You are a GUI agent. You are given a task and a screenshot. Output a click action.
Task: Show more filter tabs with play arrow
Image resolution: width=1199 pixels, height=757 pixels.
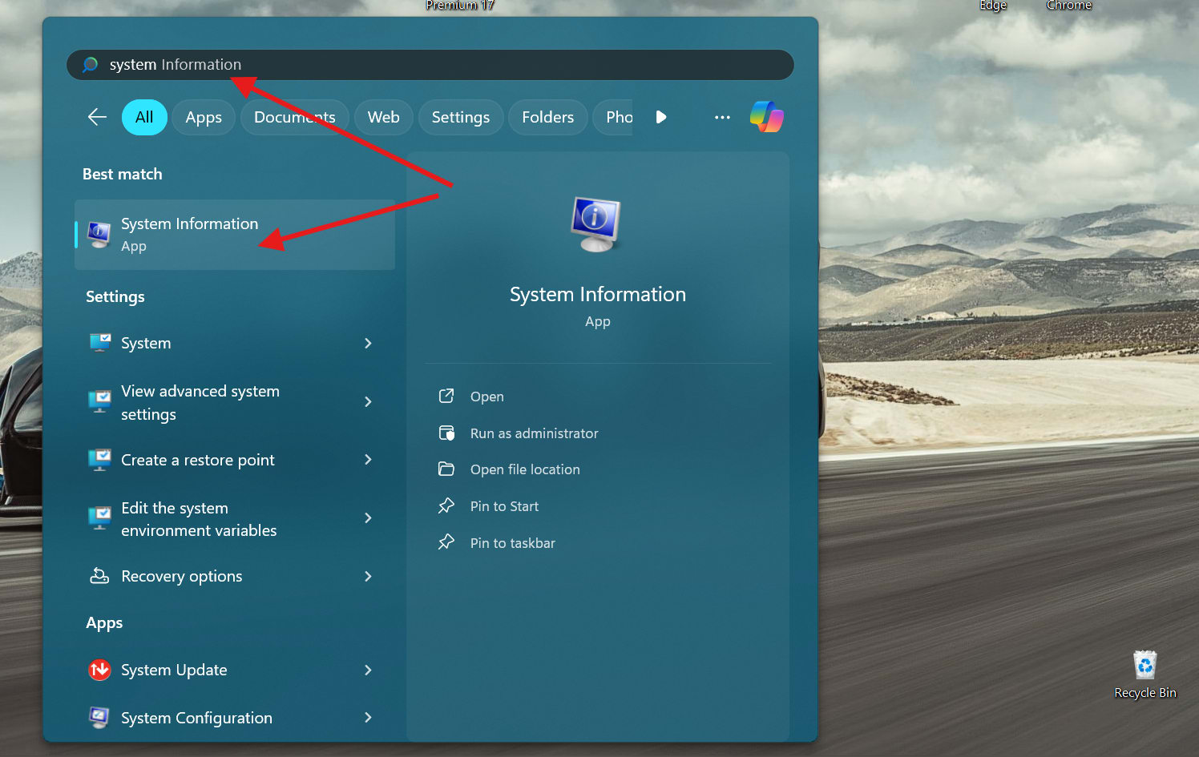click(x=660, y=117)
